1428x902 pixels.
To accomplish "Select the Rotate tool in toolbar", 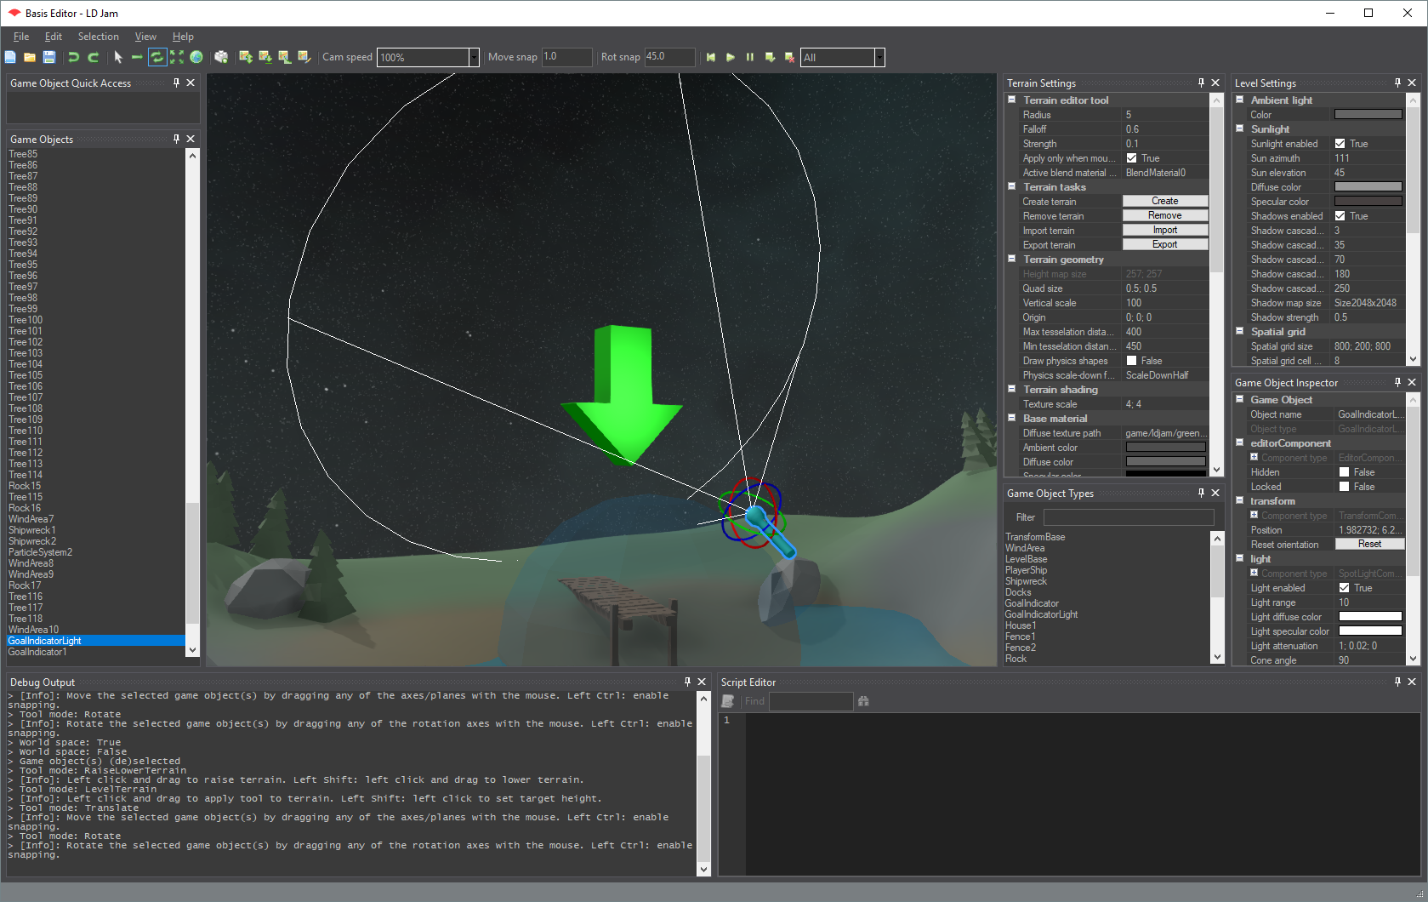I will click(x=157, y=57).
